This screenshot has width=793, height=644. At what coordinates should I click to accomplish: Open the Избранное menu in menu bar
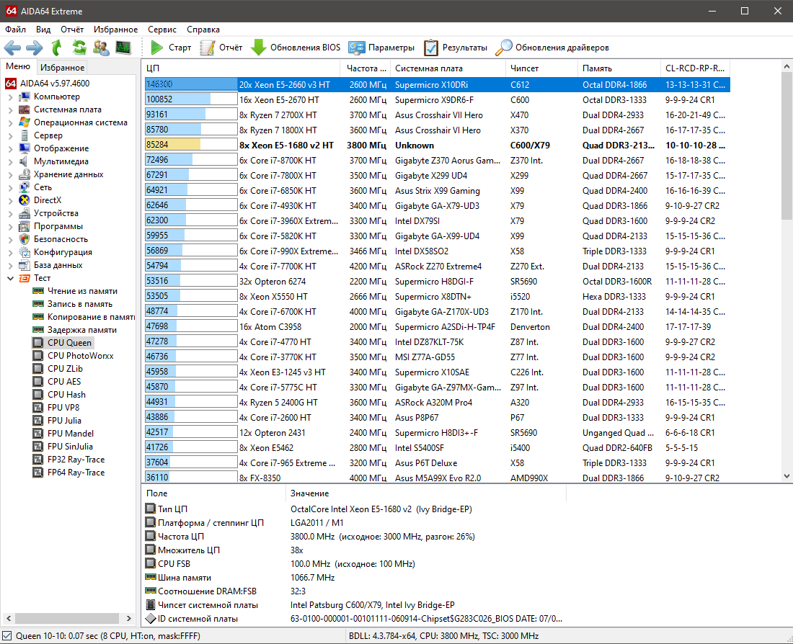pyautogui.click(x=115, y=30)
